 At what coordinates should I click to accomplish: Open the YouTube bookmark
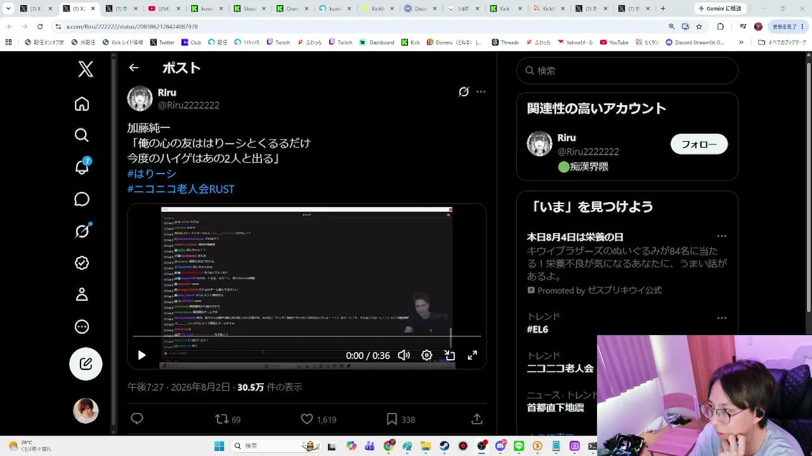coord(613,42)
